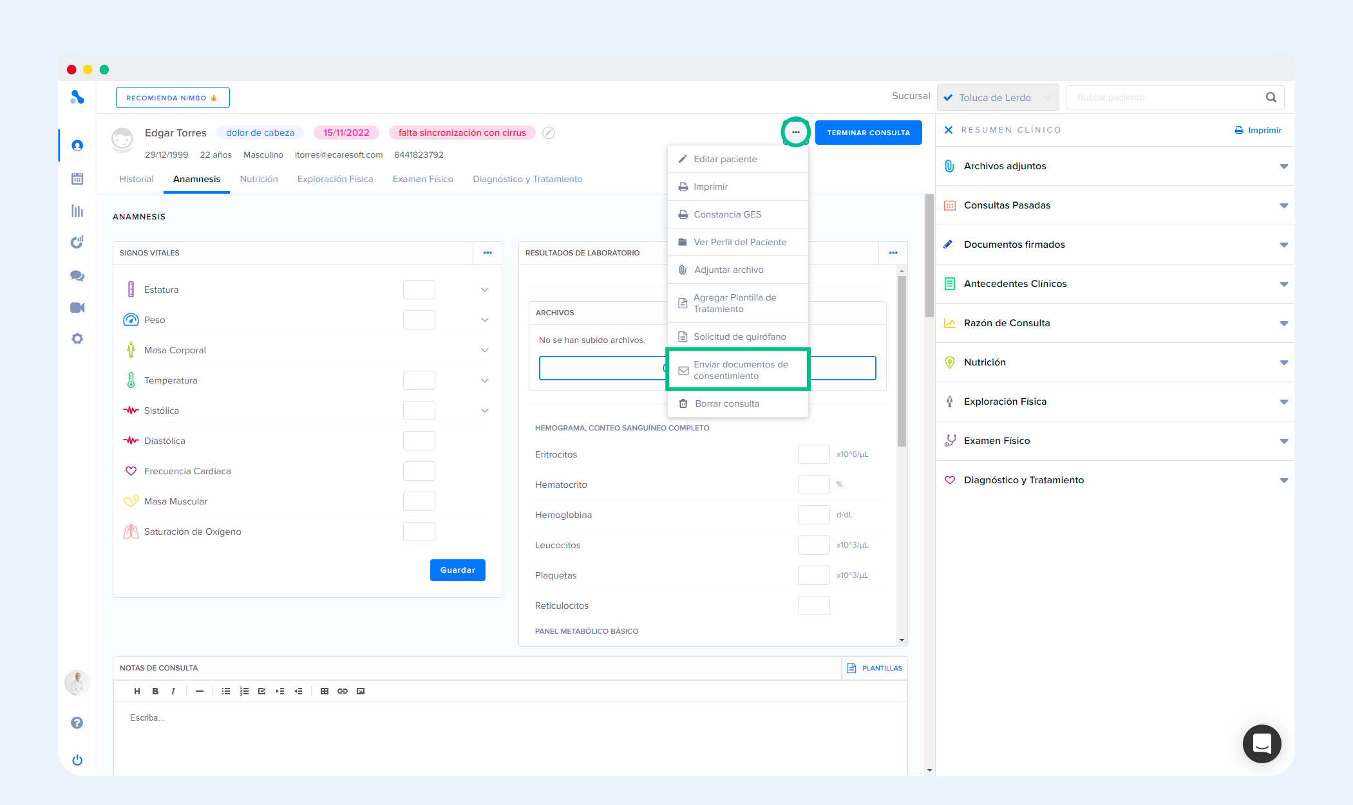
Task: Open the Intercom chat bubble
Action: pyautogui.click(x=1262, y=743)
